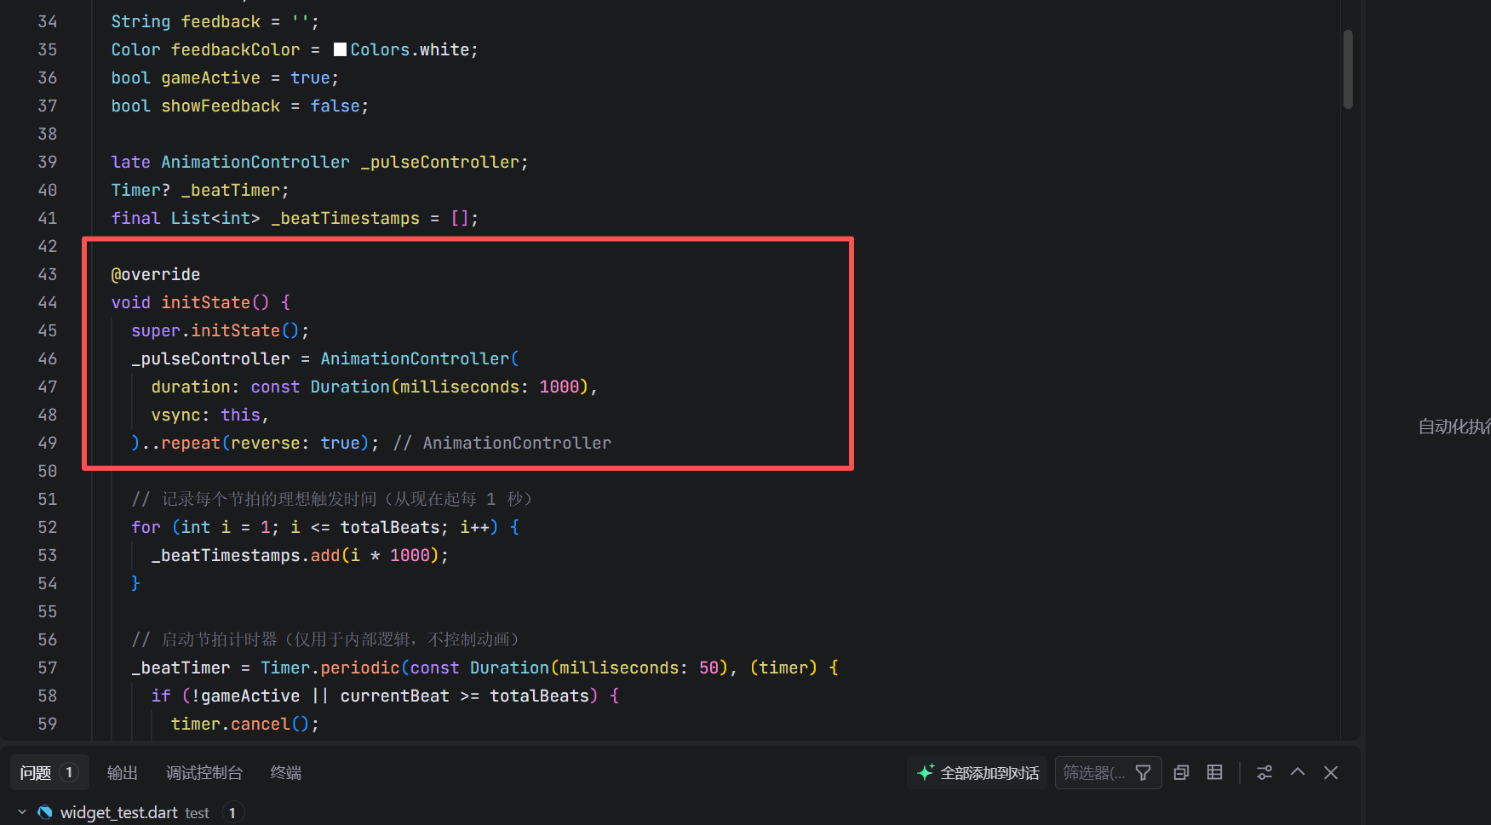This screenshot has width=1491, height=825.
Task: Open the 问题 problems tab
Action: [49, 772]
